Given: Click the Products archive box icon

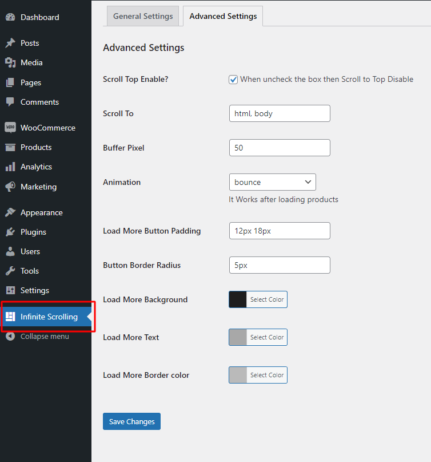Looking at the screenshot, I should [x=10, y=147].
